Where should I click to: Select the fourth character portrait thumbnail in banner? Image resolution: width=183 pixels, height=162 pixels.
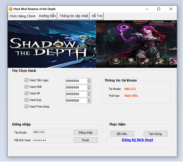[161, 61]
